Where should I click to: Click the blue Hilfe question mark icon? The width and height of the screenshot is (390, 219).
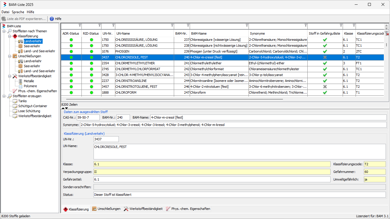tap(52, 19)
